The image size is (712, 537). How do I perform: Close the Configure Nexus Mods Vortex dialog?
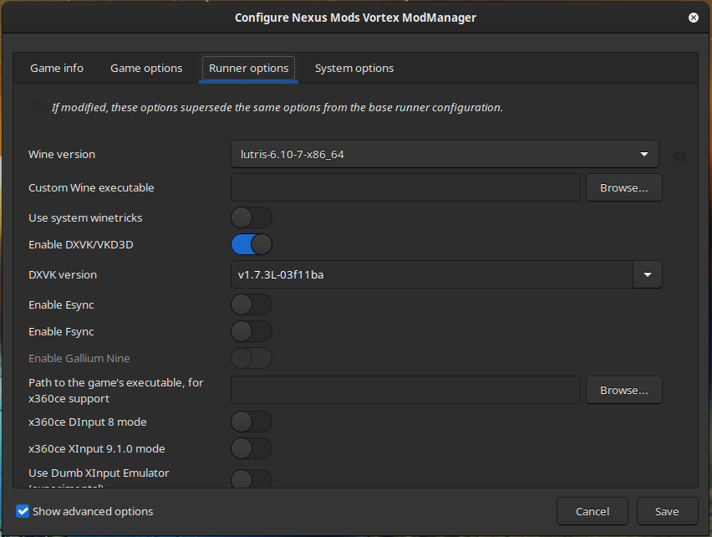point(693,18)
